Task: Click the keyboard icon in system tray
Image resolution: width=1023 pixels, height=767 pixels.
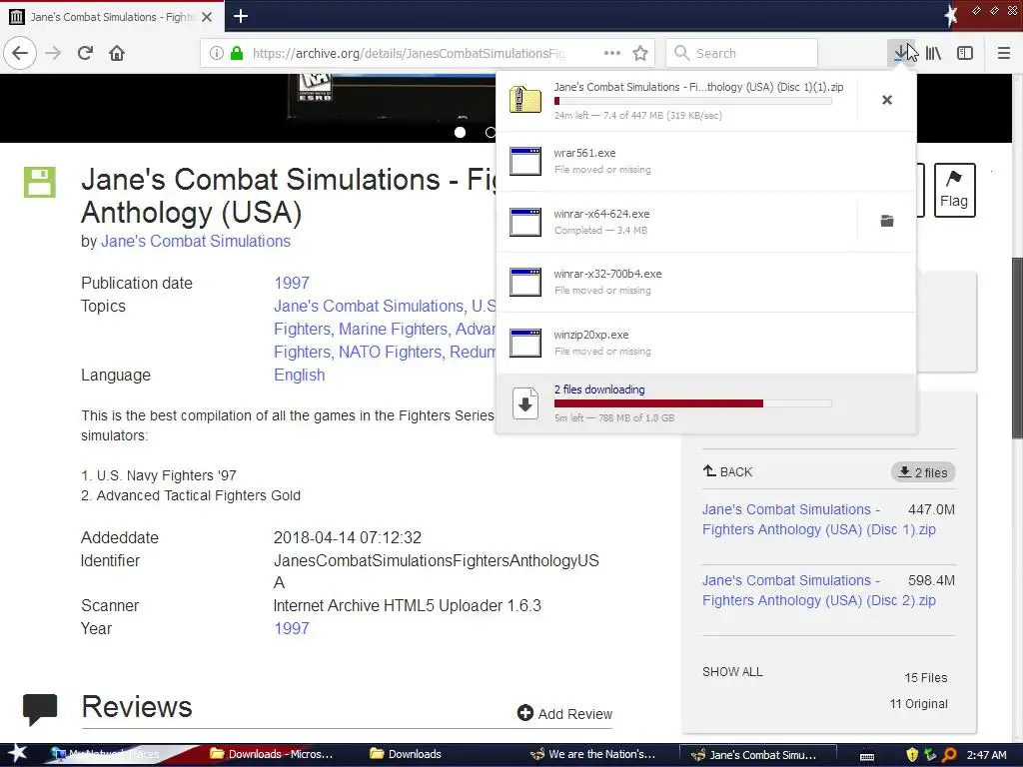Action: (x=867, y=755)
